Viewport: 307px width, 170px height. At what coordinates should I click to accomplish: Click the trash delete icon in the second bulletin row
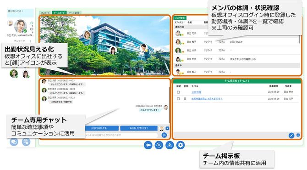185,99
